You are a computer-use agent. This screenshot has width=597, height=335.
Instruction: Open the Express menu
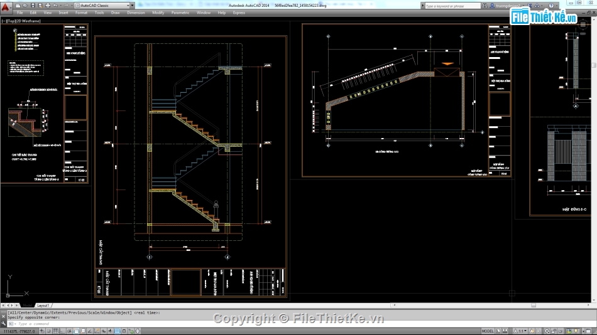click(x=239, y=13)
